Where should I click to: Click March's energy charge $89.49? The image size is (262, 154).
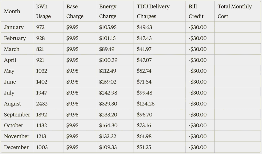coord(107,49)
